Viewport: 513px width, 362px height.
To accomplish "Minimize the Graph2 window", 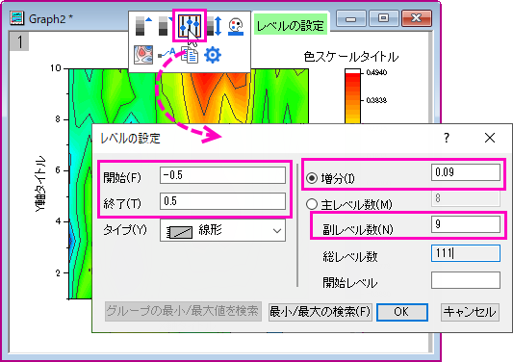I will tap(350, 18).
